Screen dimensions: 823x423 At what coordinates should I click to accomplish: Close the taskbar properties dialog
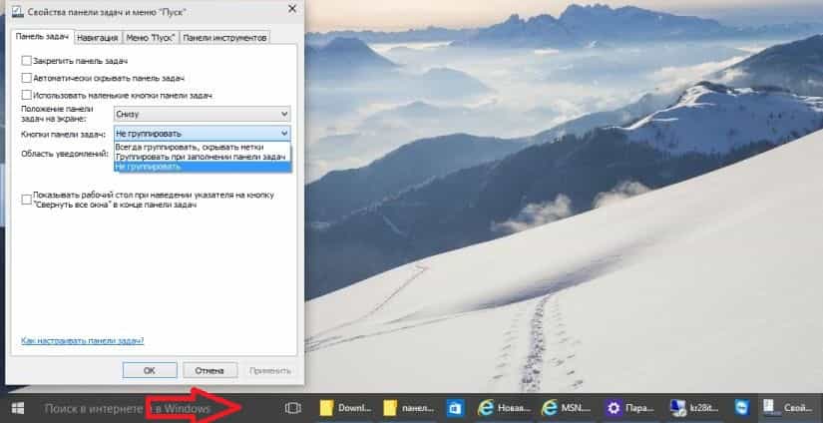pyautogui.click(x=292, y=9)
